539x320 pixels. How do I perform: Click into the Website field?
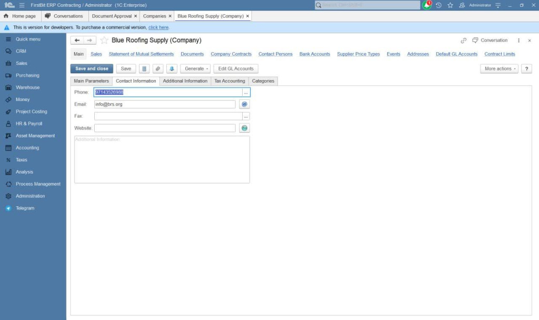(165, 128)
